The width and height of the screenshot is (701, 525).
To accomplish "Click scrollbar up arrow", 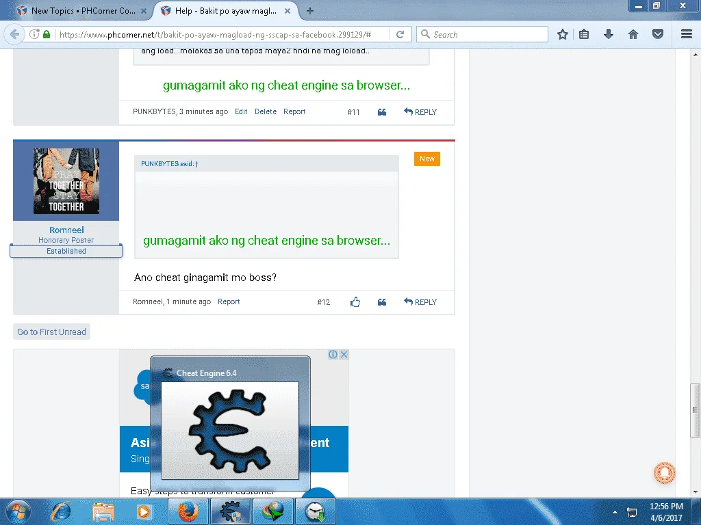I will [695, 55].
